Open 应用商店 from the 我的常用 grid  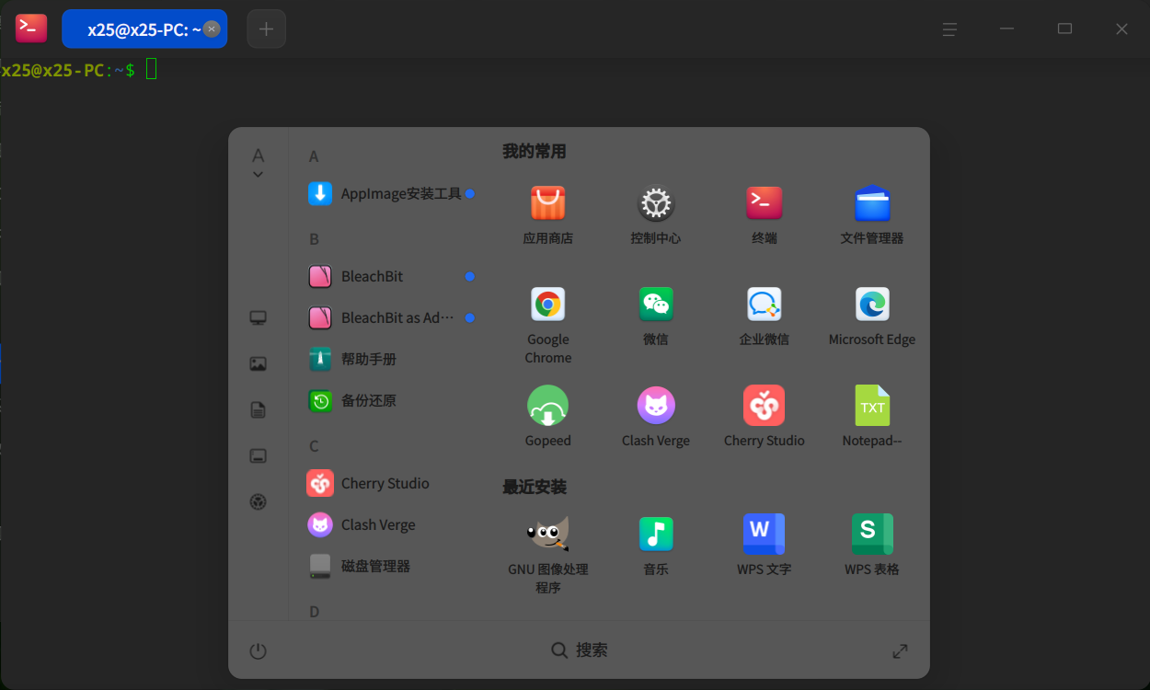pyautogui.click(x=547, y=214)
